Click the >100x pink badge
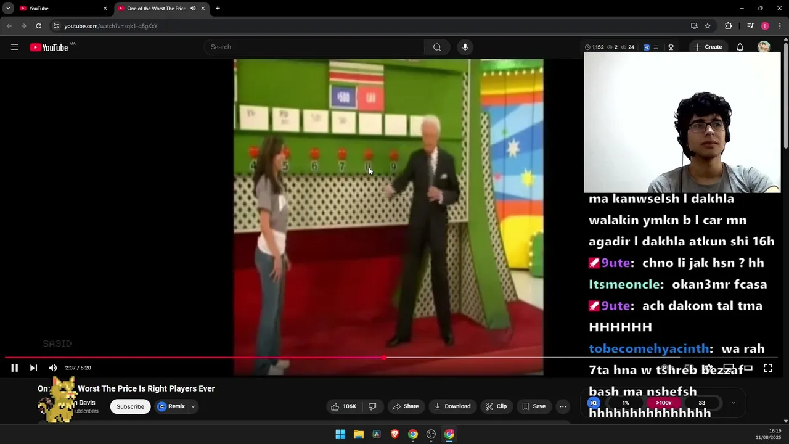This screenshot has width=789, height=444. (663, 403)
